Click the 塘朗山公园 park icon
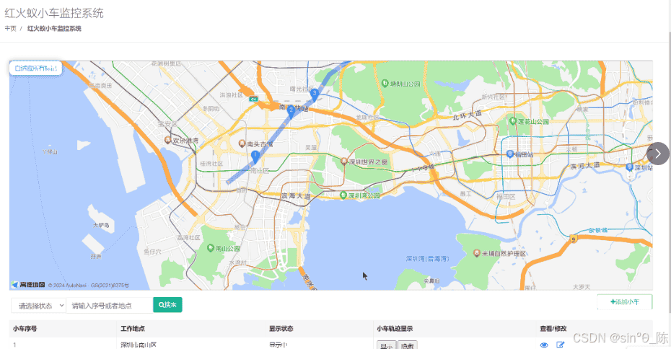The image size is (671, 349). tap(384, 83)
